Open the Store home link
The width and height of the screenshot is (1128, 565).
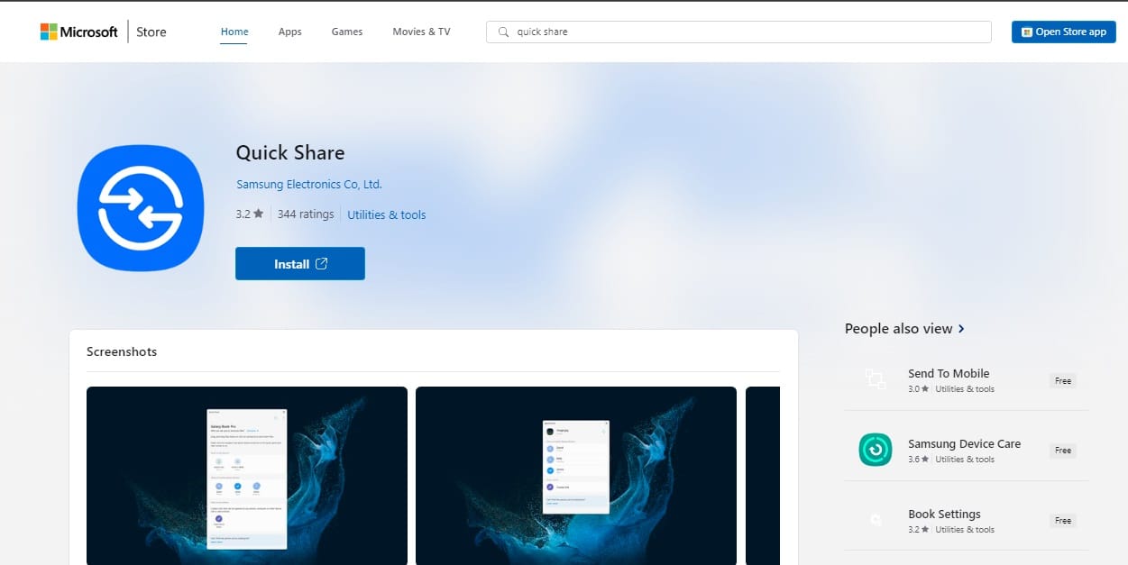click(x=151, y=32)
